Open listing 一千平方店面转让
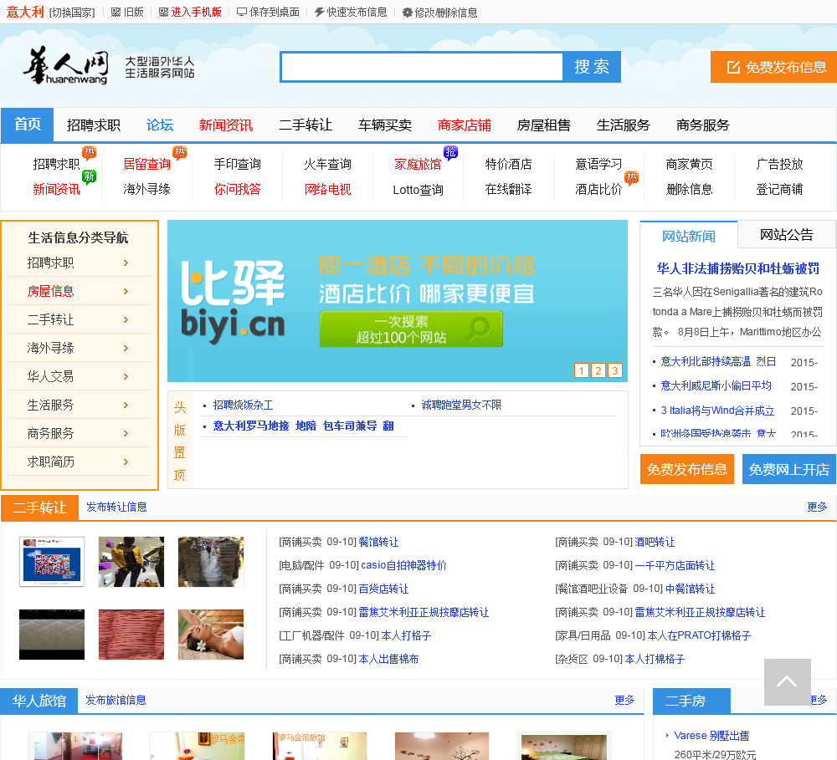This screenshot has width=837, height=760. tap(675, 565)
